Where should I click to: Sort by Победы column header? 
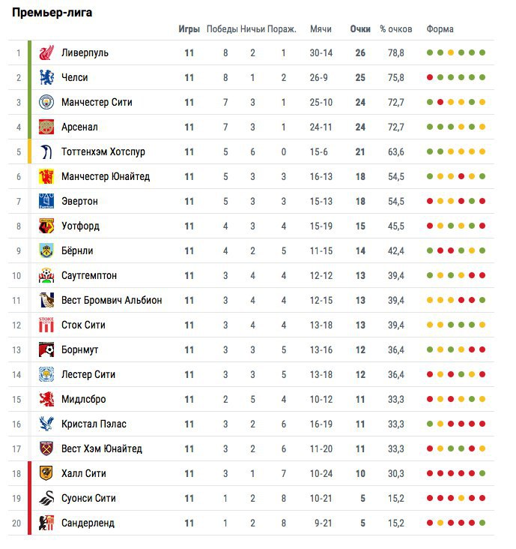[222, 29]
